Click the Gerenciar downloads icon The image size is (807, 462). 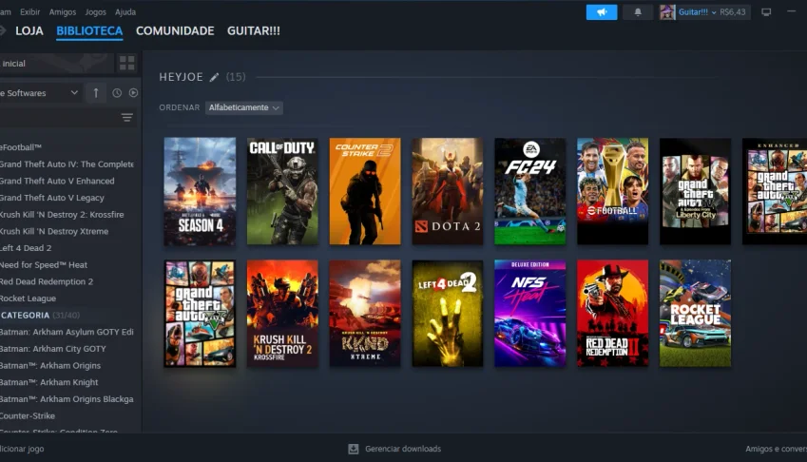click(x=353, y=449)
